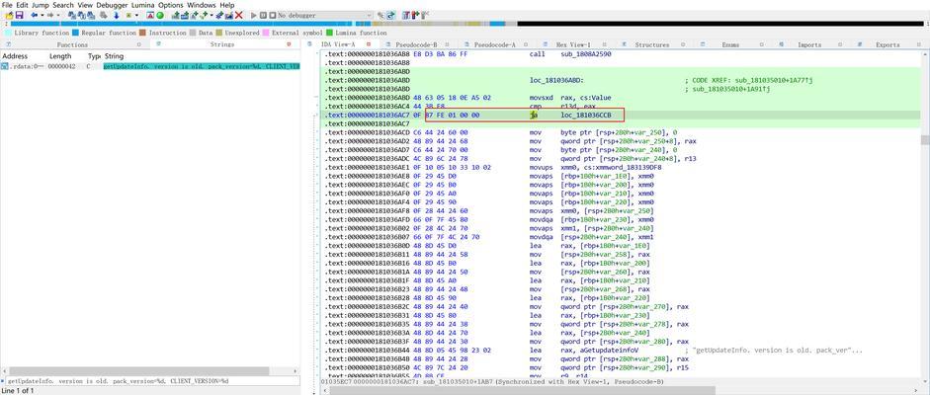This screenshot has height=395, width=930.
Task: Close the IDA View-A tab
Action: point(369,44)
